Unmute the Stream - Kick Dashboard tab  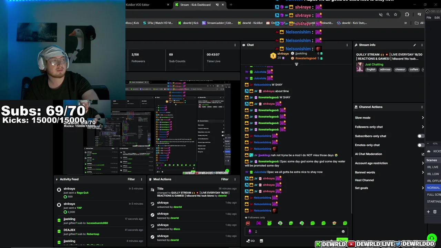coord(217,5)
